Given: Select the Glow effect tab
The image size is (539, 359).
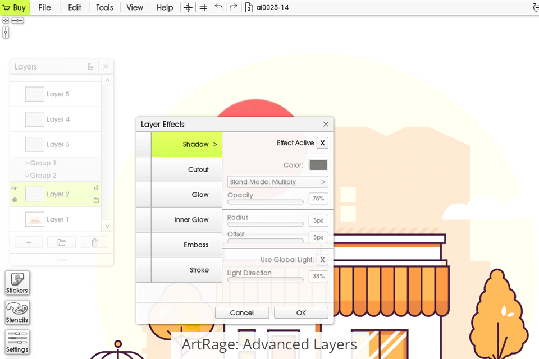Looking at the screenshot, I should pyautogui.click(x=186, y=195).
